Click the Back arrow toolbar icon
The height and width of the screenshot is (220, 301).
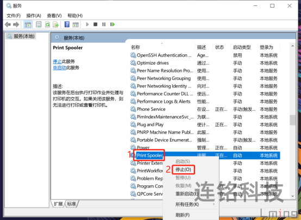[x=8, y=24]
